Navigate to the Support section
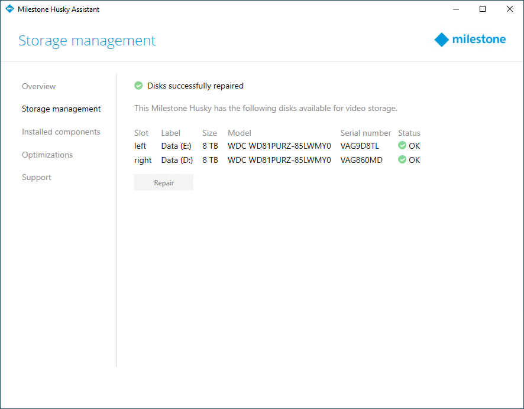 click(x=37, y=178)
